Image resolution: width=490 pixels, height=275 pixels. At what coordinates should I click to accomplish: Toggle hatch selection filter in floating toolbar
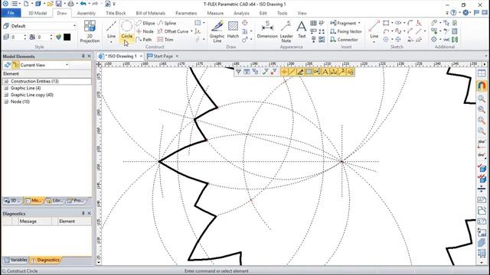click(309, 72)
